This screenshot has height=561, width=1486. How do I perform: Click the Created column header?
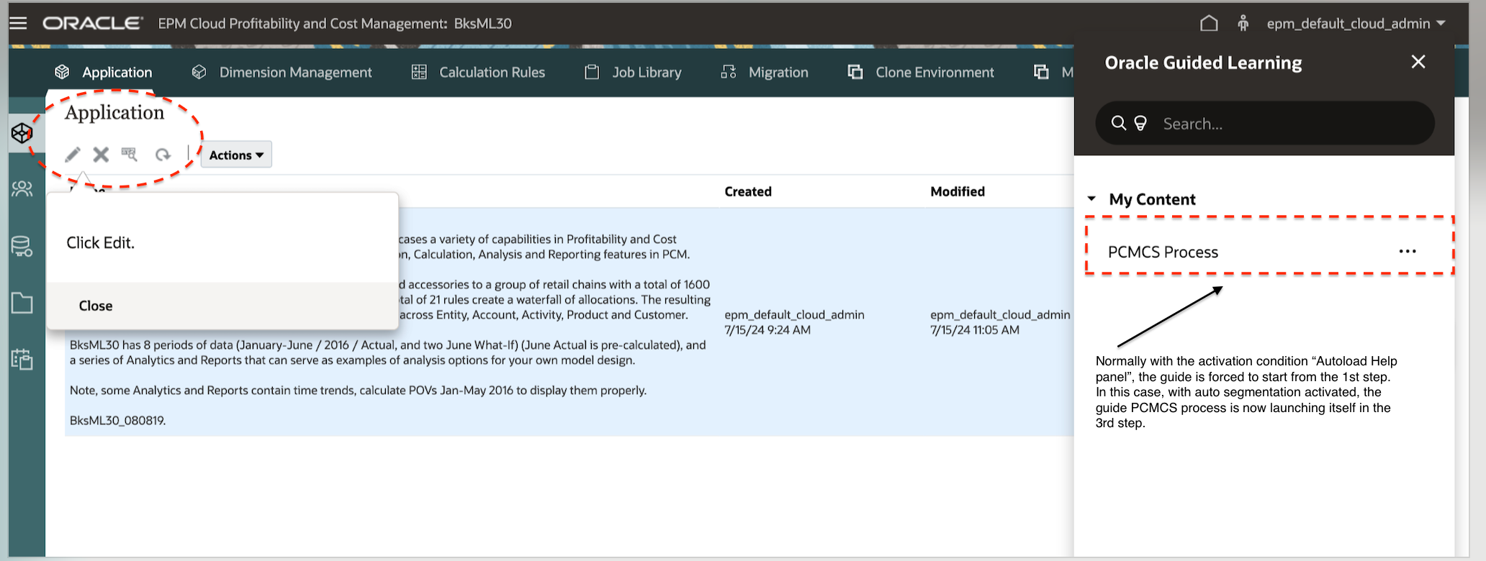[748, 191]
